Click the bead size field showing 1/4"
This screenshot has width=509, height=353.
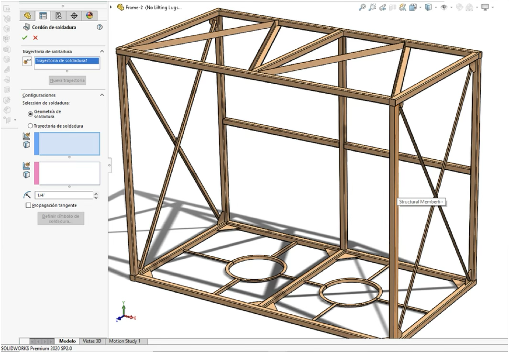tap(63, 195)
